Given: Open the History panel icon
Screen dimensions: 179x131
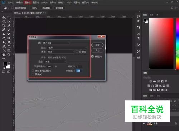Looking at the screenshot, I should 139,16.
